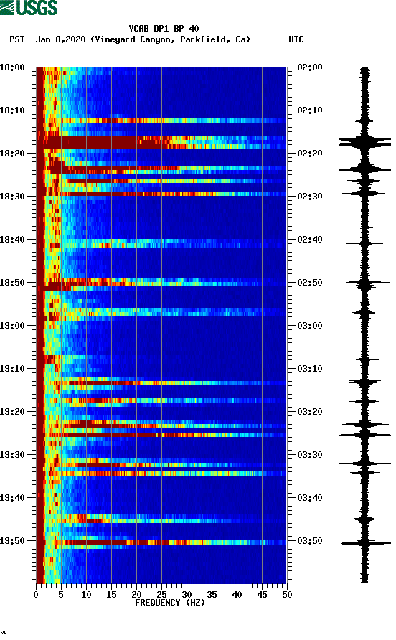Viewport: 396px width, 640px height.
Task: Click the 03:50 UTC time label
Action: [310, 541]
